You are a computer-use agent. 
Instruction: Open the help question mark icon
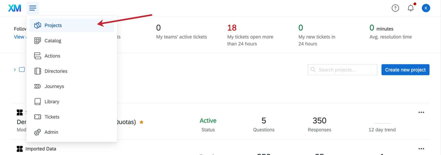pyautogui.click(x=395, y=8)
